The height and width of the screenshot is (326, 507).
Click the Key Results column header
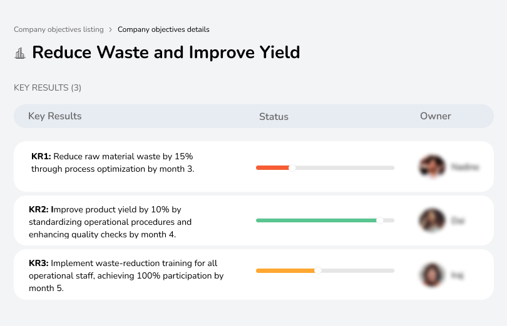pyautogui.click(x=54, y=116)
